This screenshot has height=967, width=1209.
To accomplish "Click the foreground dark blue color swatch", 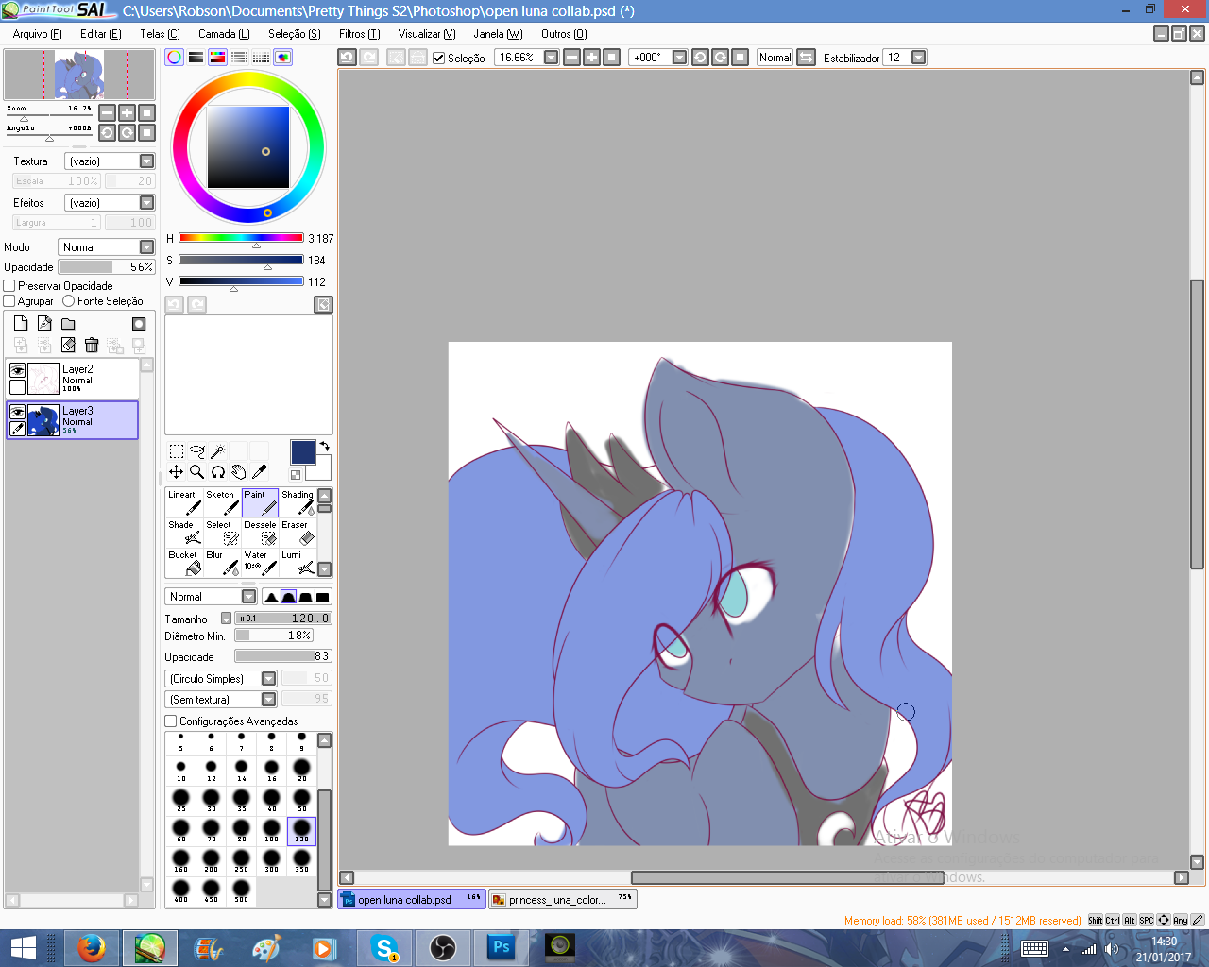I will (302, 451).
